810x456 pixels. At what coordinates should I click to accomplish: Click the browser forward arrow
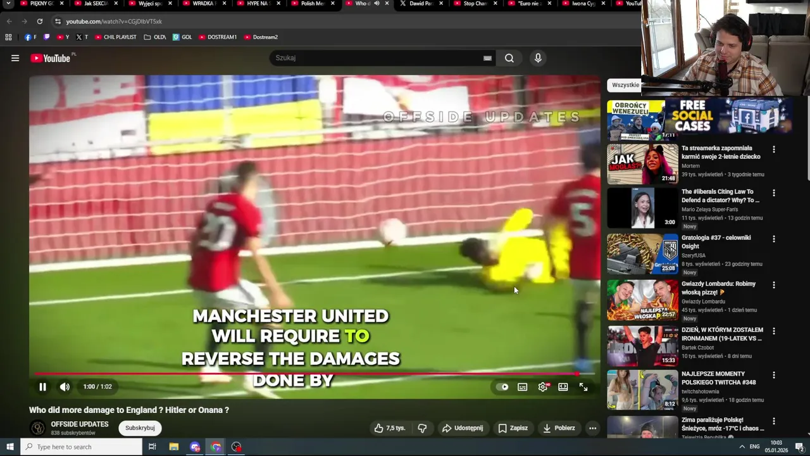click(24, 22)
